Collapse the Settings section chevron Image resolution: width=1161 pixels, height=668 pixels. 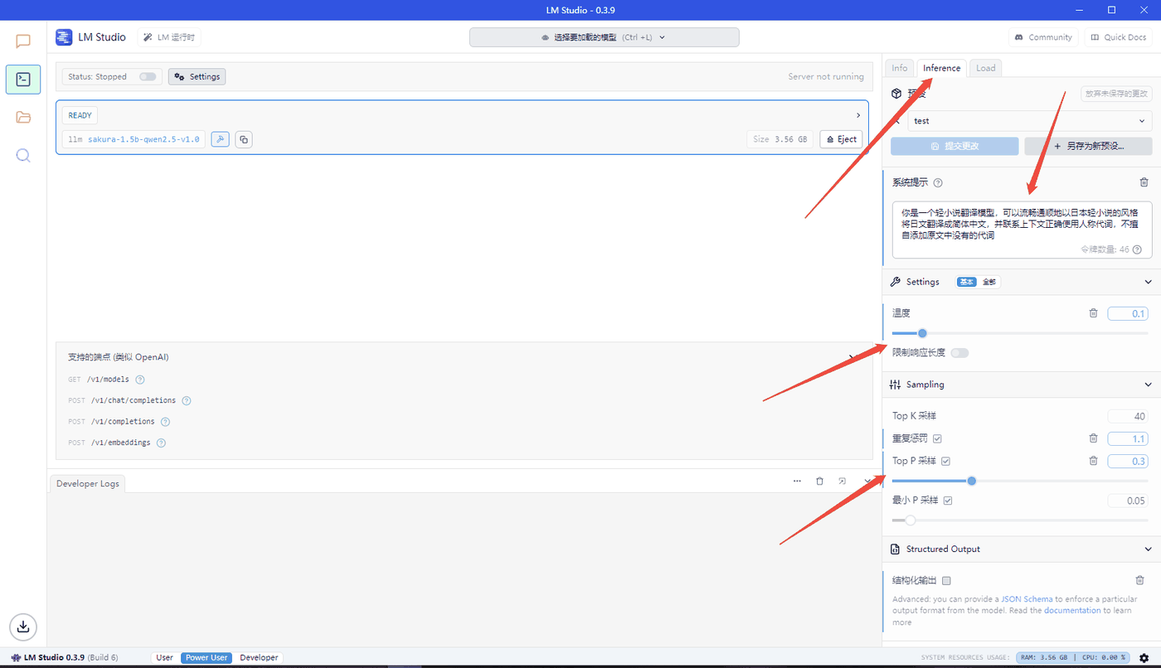tap(1148, 282)
